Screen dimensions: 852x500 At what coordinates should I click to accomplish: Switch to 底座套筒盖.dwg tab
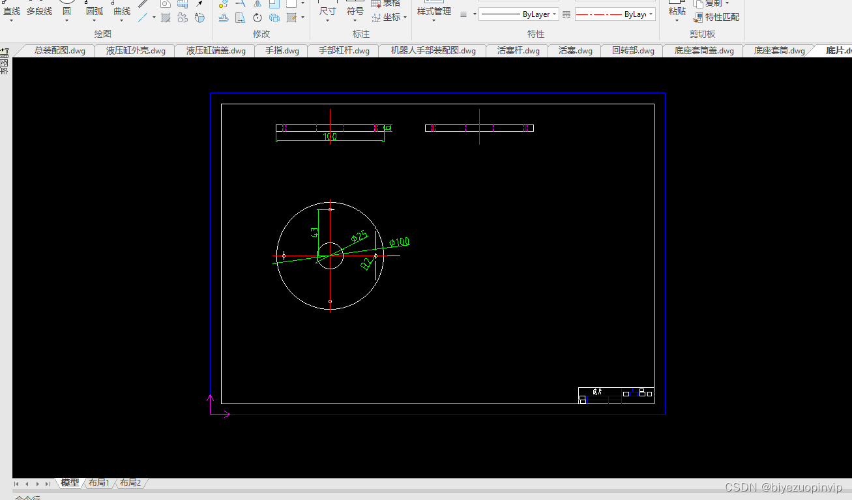704,50
